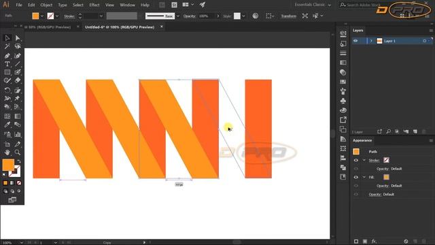Screen dimensions: 435x245
Task: Open the Window menu
Action: 127,5
